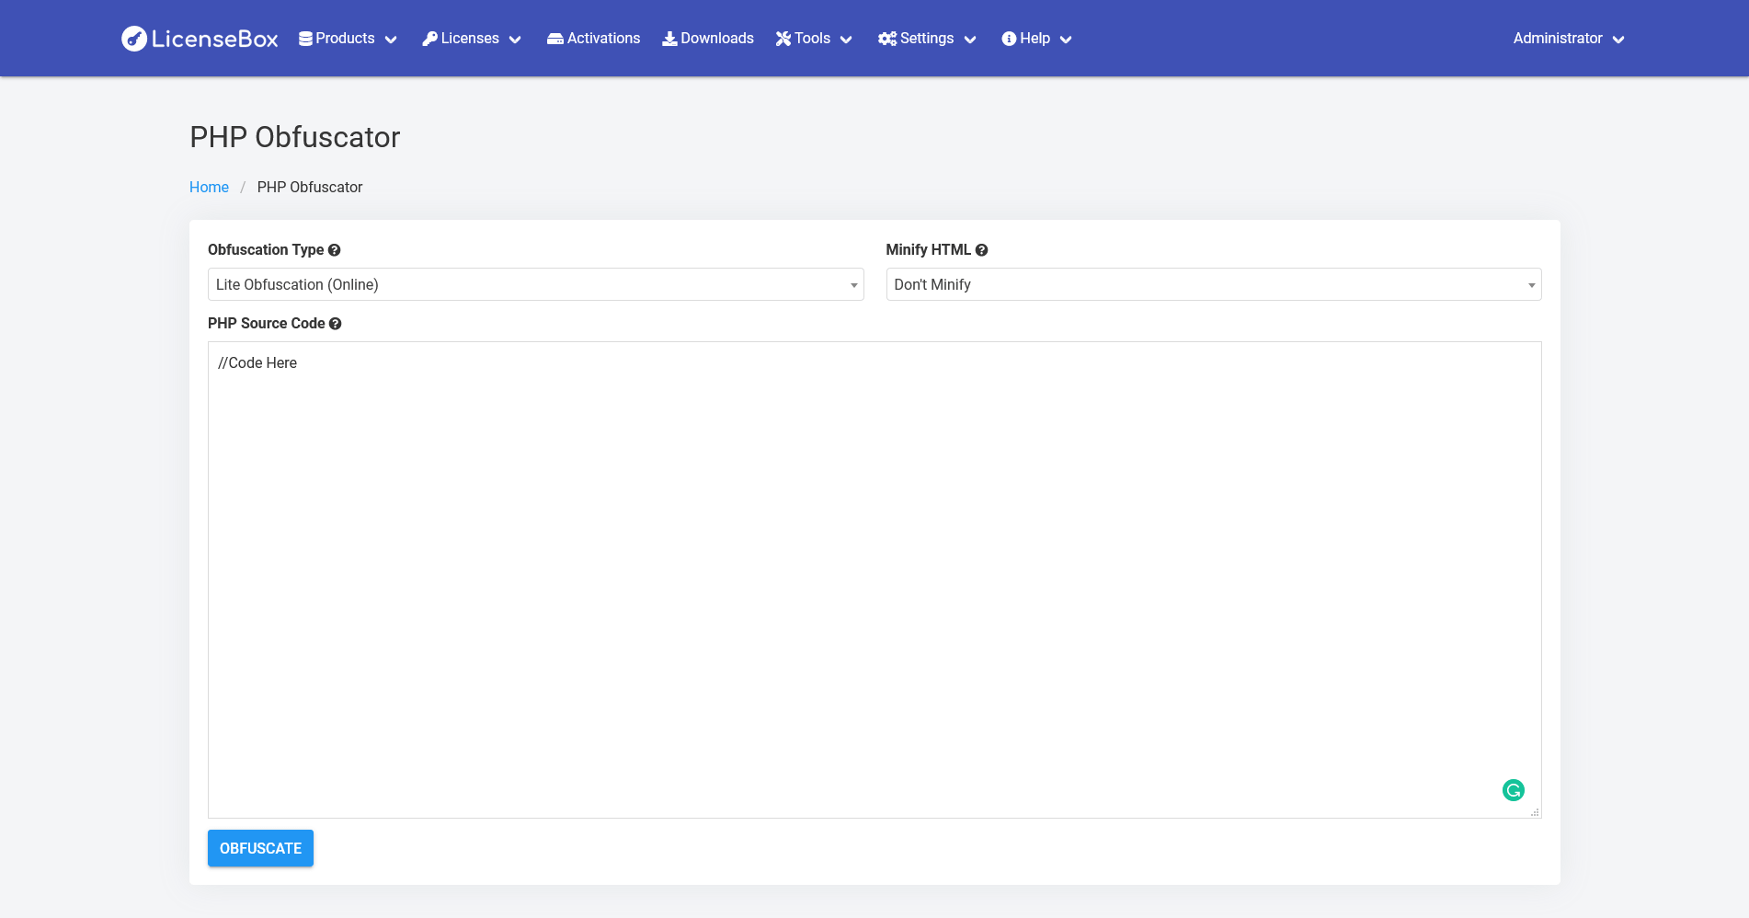Click the Help info icon
The height and width of the screenshot is (918, 1749).
click(x=1009, y=39)
